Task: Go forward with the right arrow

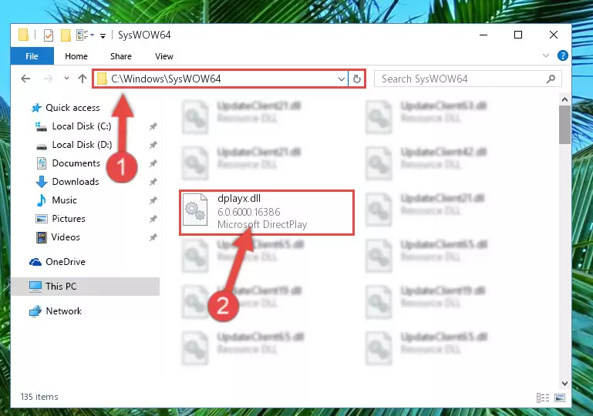Action: pos(48,79)
